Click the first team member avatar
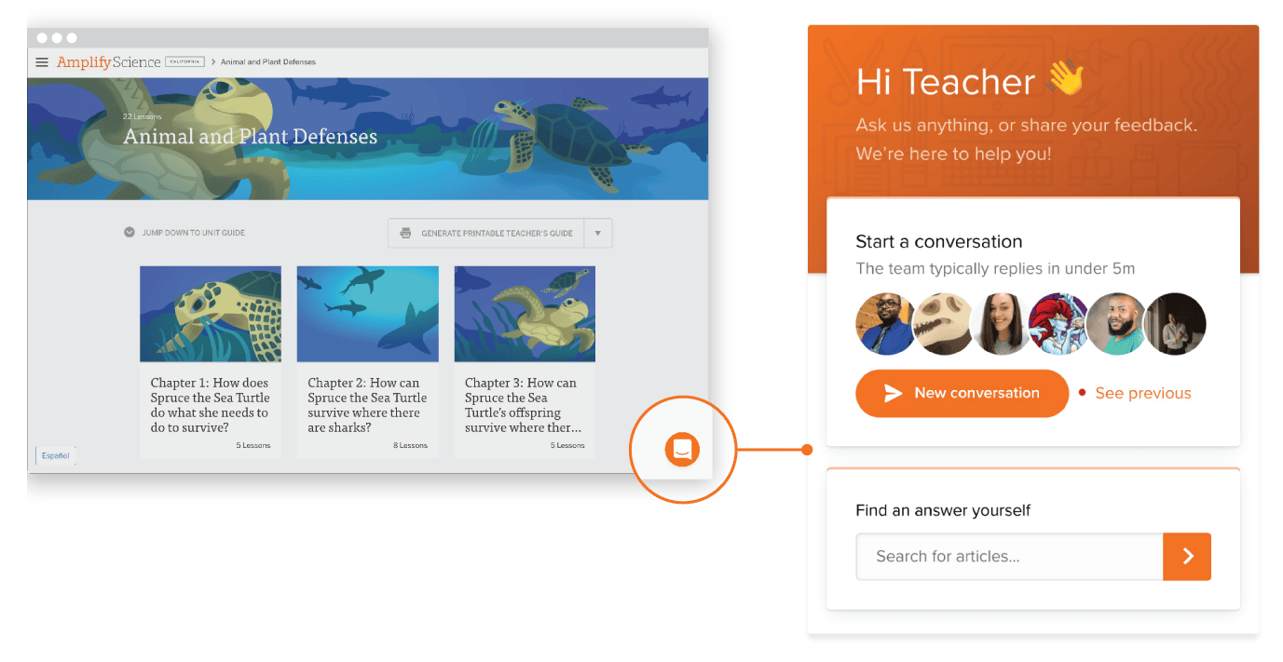1283x662 pixels. (886, 324)
